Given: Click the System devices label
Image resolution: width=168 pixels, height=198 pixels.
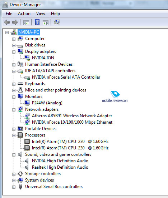Looking at the screenshot, I should [x=39, y=180].
